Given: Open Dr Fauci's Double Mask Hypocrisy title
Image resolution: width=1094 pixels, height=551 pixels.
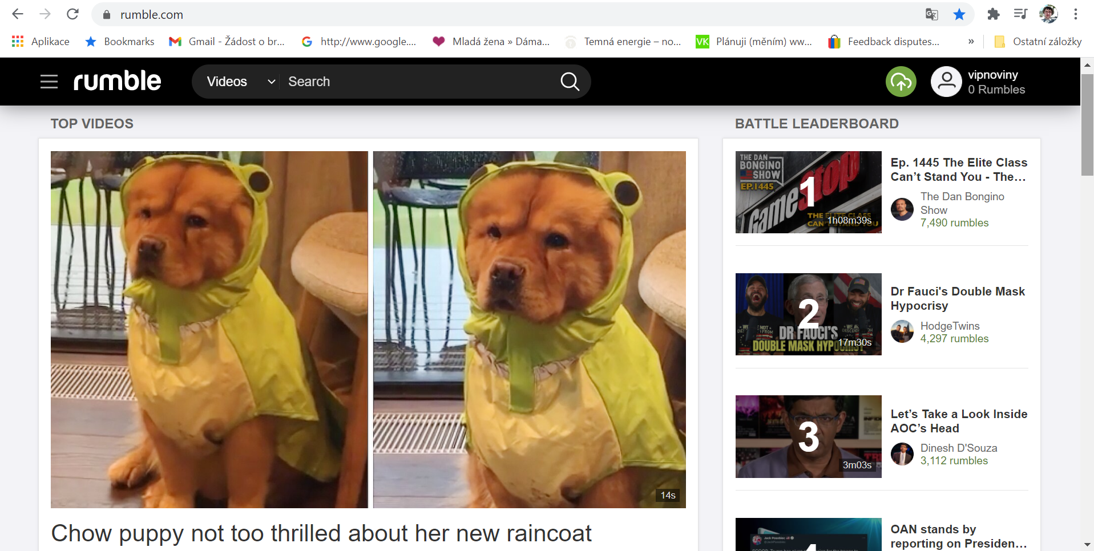Looking at the screenshot, I should click(x=958, y=298).
